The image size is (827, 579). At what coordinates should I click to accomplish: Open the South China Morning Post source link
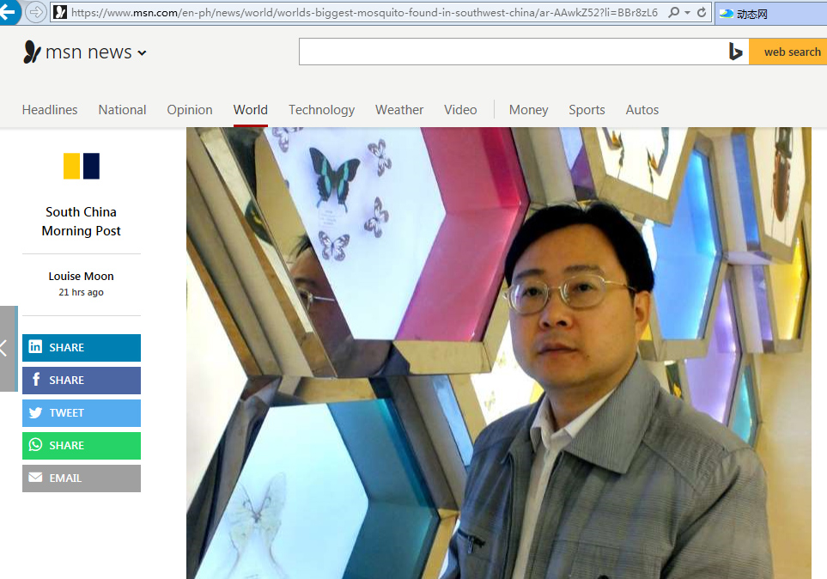pos(82,221)
